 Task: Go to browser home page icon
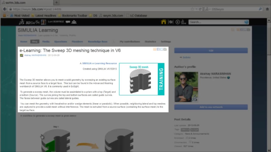[x=267, y=9]
